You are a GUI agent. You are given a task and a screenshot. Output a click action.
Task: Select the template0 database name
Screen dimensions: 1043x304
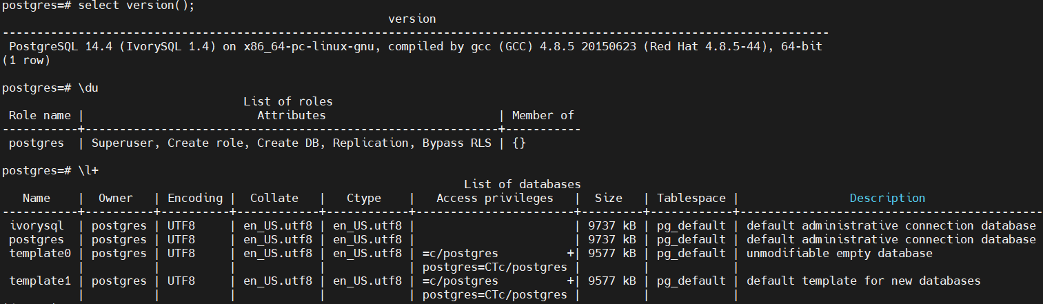point(40,254)
